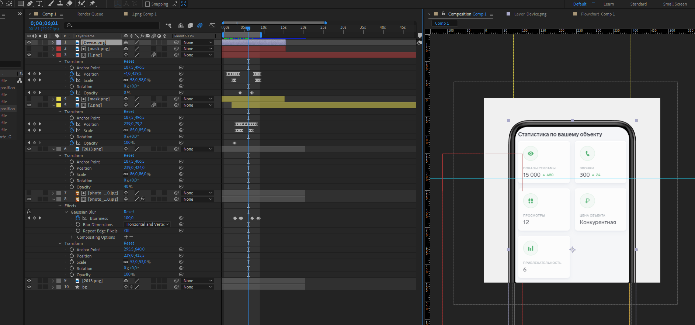Switch to Render Queue tab
This screenshot has height=325, width=695.
[x=90, y=14]
